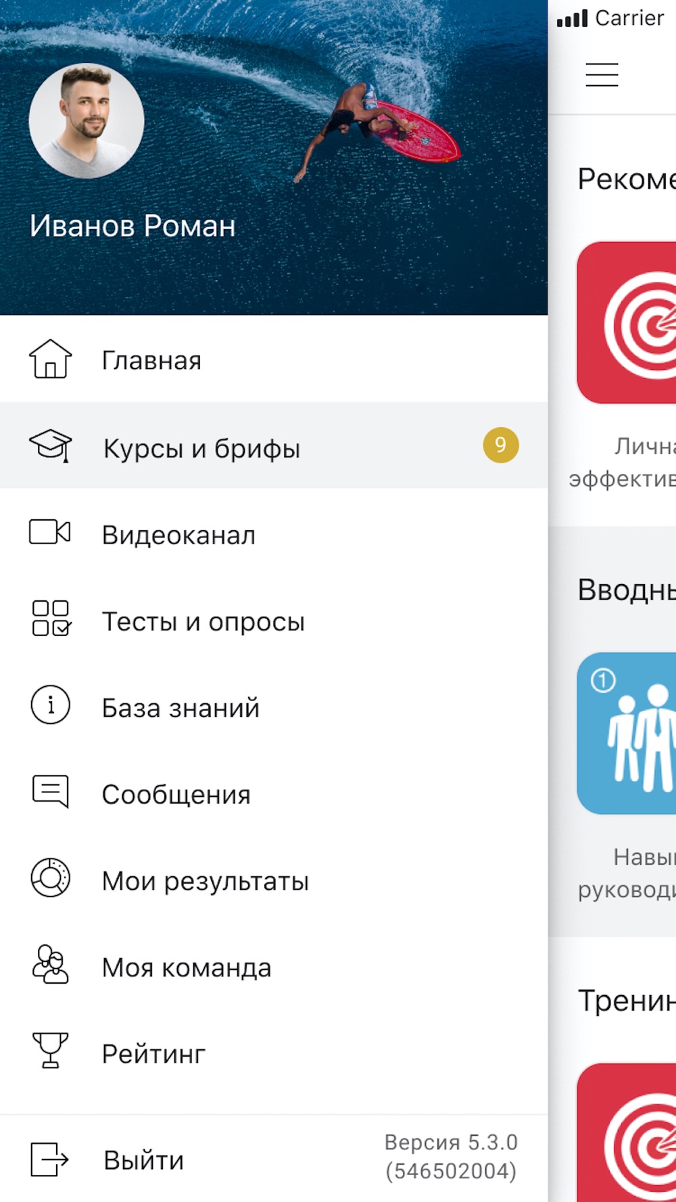Go to Тесты и опросы section
The width and height of the screenshot is (676, 1202).
tap(274, 619)
